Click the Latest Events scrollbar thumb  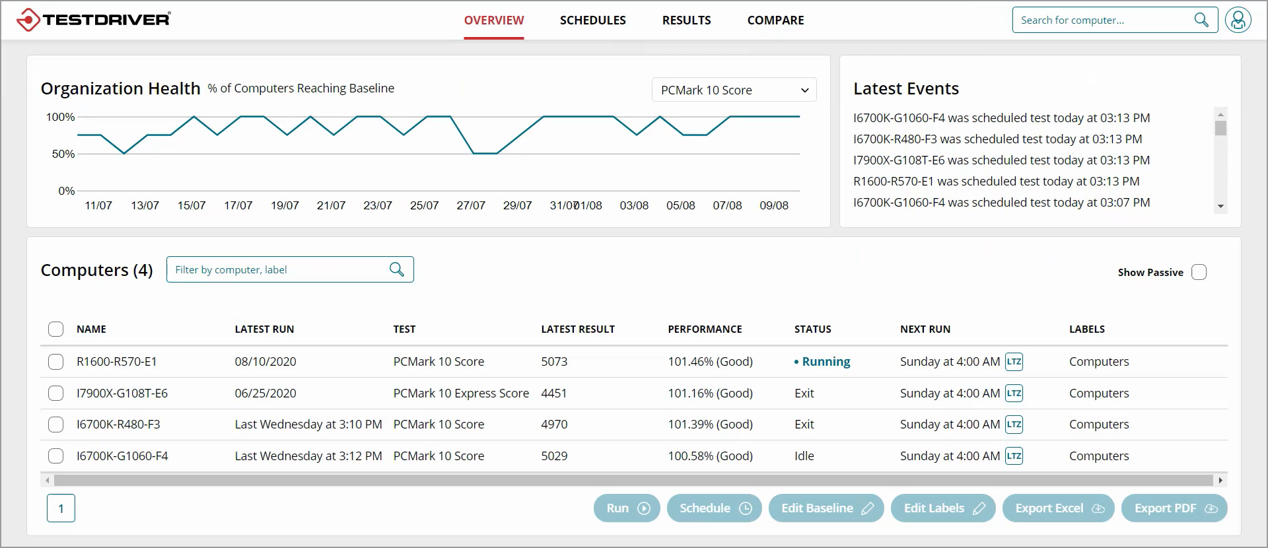(x=1220, y=128)
